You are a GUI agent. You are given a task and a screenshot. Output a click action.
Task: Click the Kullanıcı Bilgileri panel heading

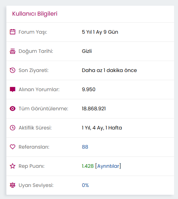pyautogui.click(x=35, y=14)
